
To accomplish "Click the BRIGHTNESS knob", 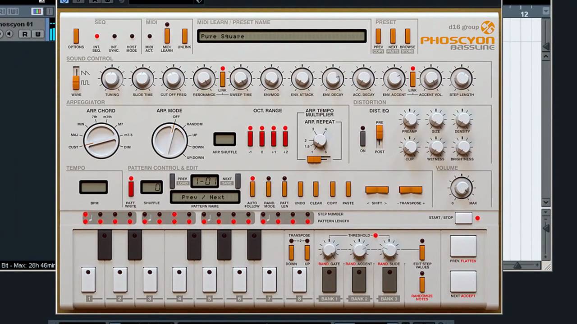I will [462, 147].
